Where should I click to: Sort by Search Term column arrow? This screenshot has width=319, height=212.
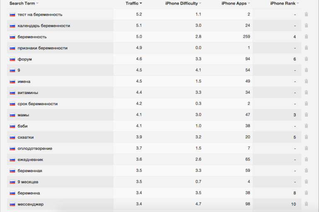tap(37, 3)
